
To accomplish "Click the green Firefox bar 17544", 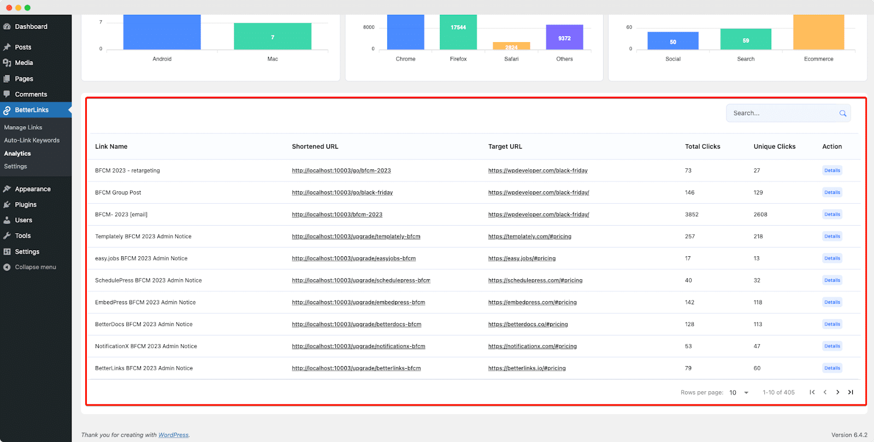I will [x=458, y=32].
